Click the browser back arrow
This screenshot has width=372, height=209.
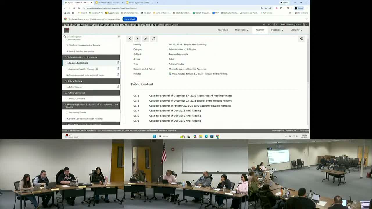[x=65, y=8]
